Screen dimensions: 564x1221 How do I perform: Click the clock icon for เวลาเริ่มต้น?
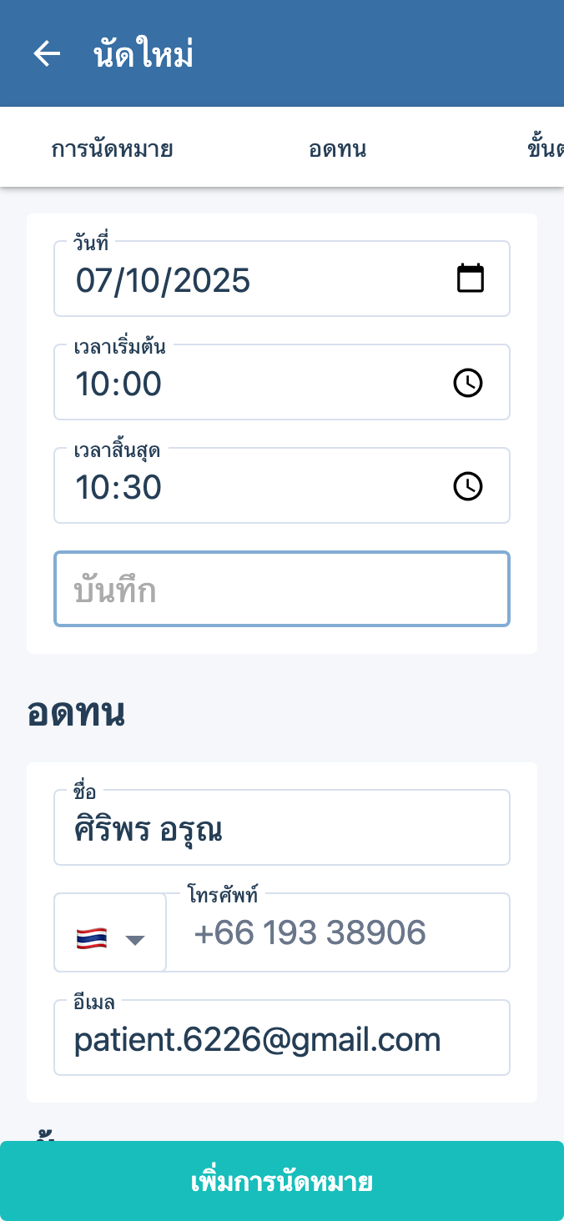[467, 383]
